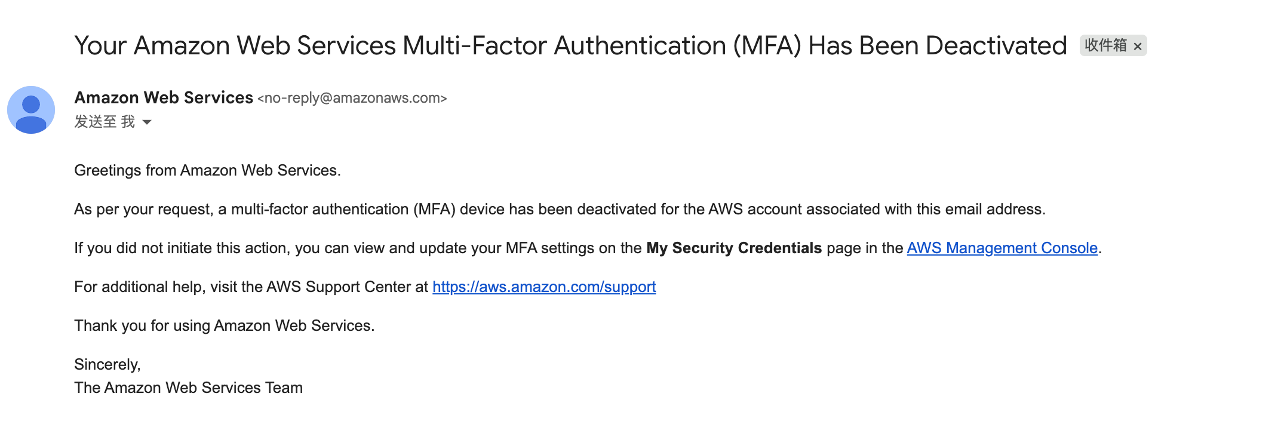This screenshot has width=1284, height=424.
Task: Click "The Amazon Web Services Team" signature
Action: pos(188,388)
